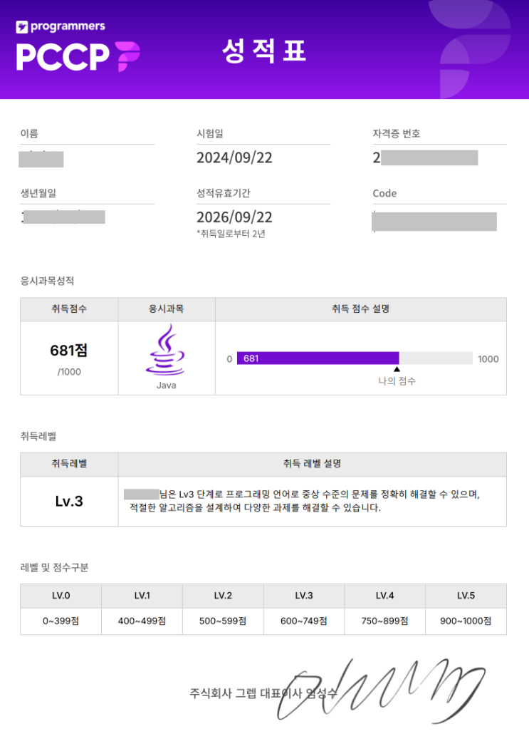Click the 900~1000점 range cell

[x=466, y=621]
